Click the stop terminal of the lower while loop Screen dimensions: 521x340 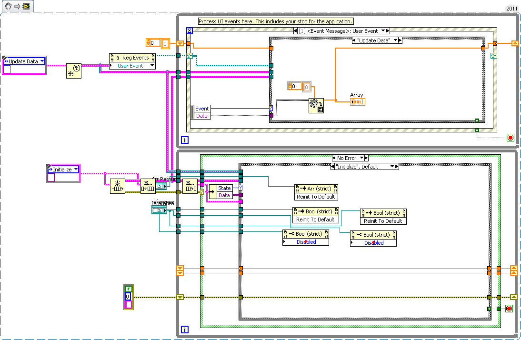pos(509,309)
